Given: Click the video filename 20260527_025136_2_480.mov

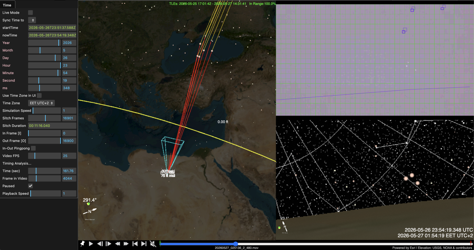Looking at the screenshot, I should coord(236,248).
